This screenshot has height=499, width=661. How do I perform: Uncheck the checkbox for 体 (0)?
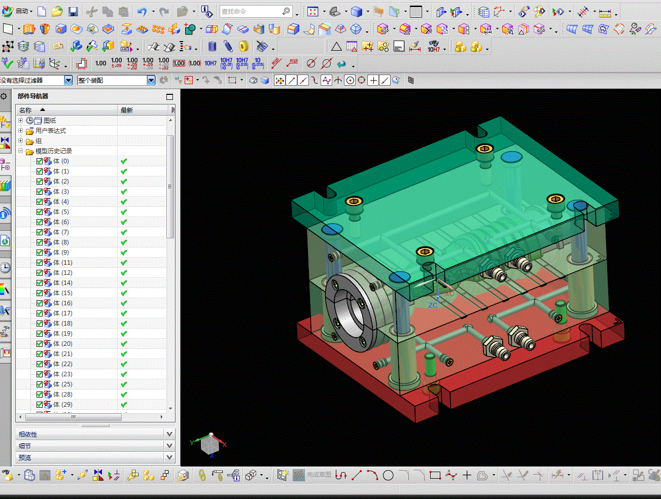(40, 161)
